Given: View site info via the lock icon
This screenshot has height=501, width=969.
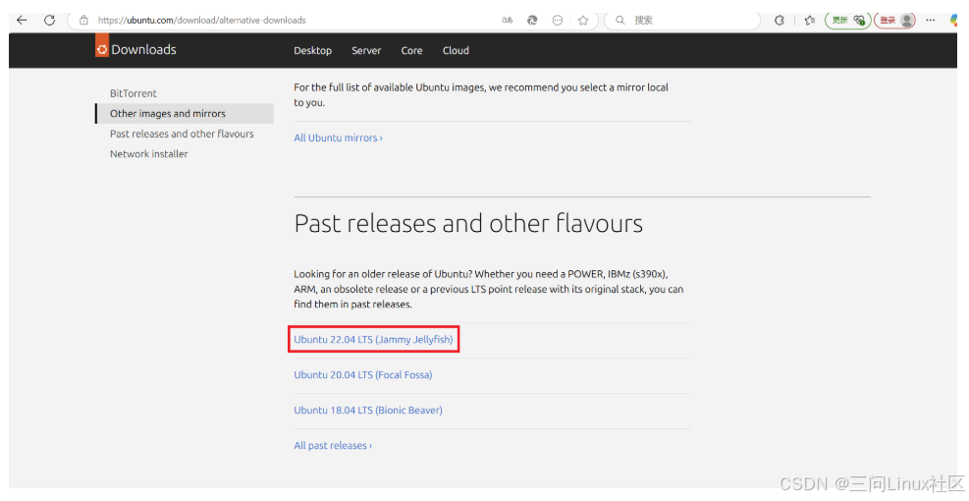Looking at the screenshot, I should click(x=83, y=20).
